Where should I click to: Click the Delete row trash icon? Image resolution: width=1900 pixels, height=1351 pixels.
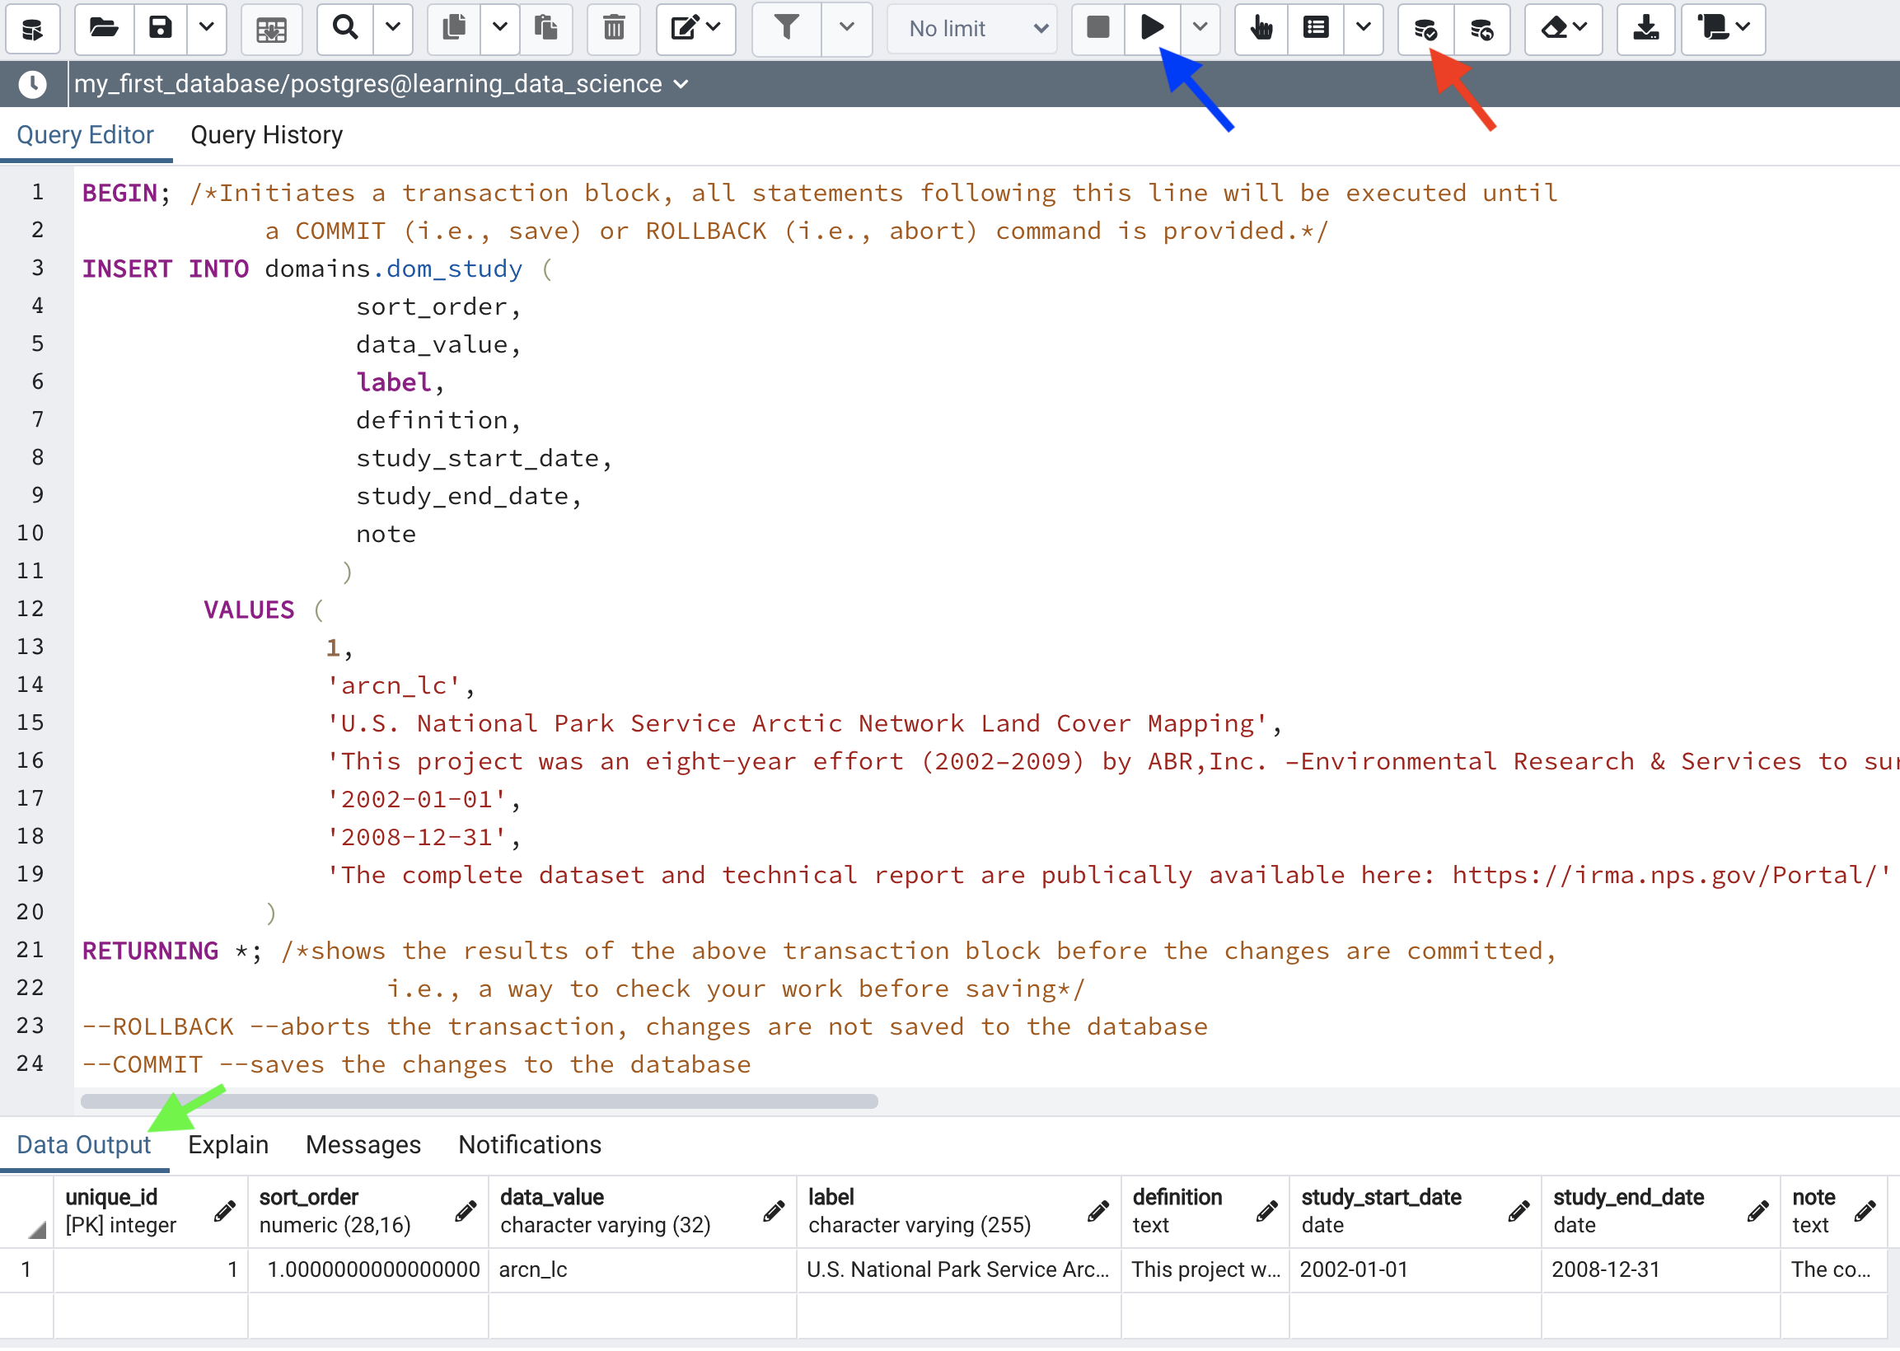tap(613, 28)
